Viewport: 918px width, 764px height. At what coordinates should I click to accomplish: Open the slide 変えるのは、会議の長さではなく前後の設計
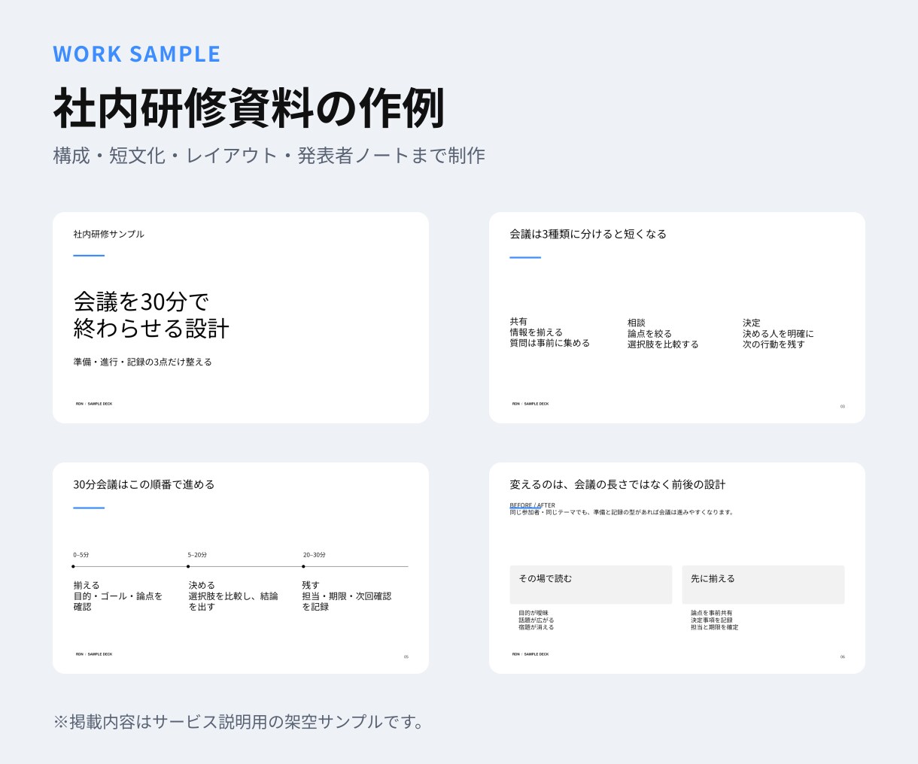(677, 568)
